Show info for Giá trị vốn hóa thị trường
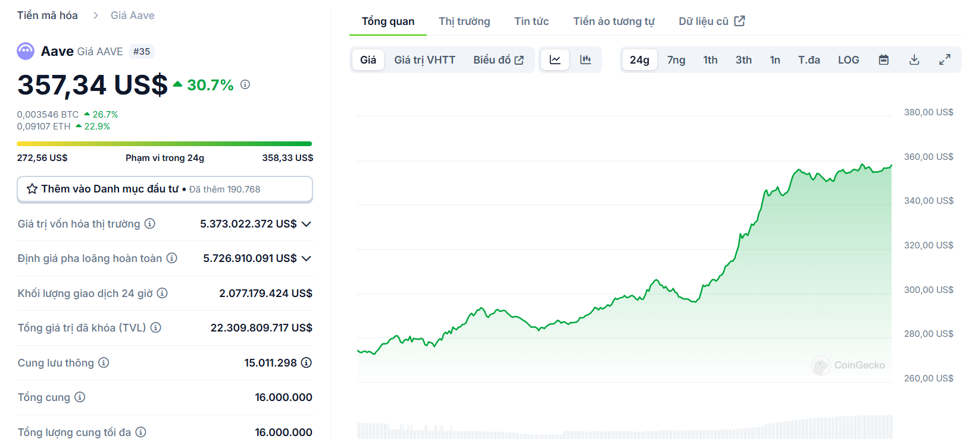The image size is (966, 439). click(x=150, y=223)
